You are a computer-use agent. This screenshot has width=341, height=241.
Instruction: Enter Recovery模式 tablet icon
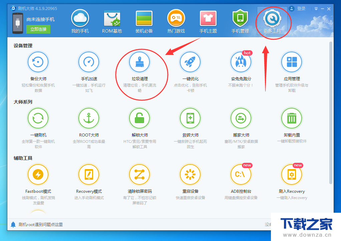(x=89, y=174)
